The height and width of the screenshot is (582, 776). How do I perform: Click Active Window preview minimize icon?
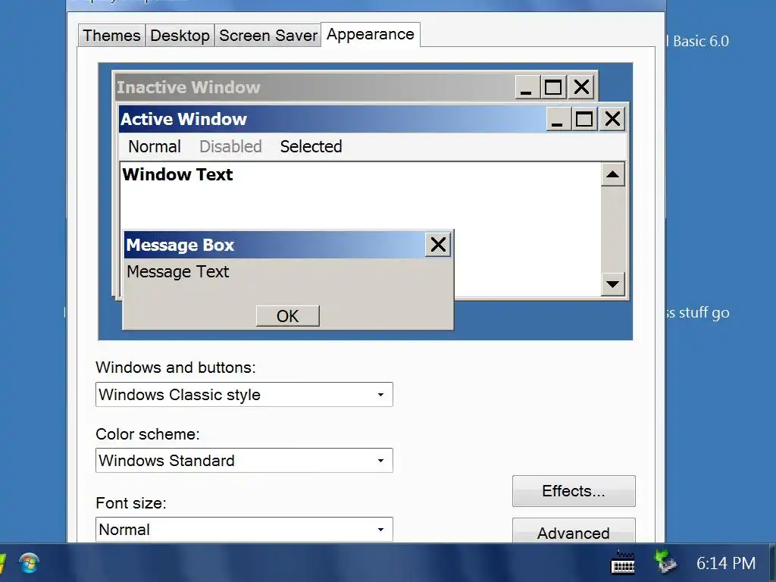pyautogui.click(x=558, y=119)
